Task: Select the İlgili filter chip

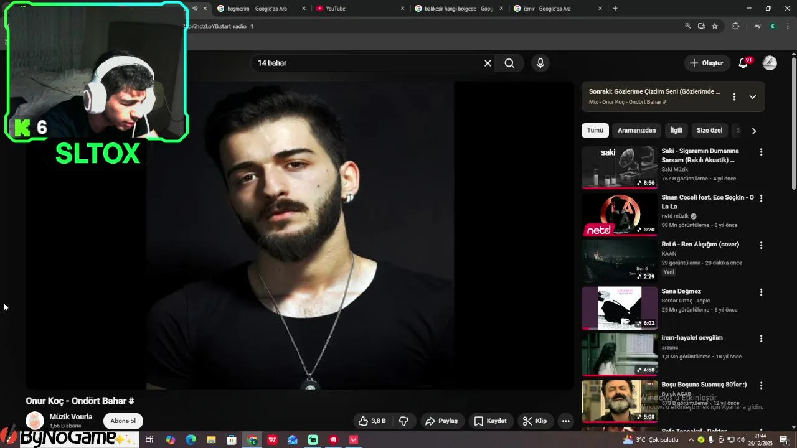Action: (676, 131)
